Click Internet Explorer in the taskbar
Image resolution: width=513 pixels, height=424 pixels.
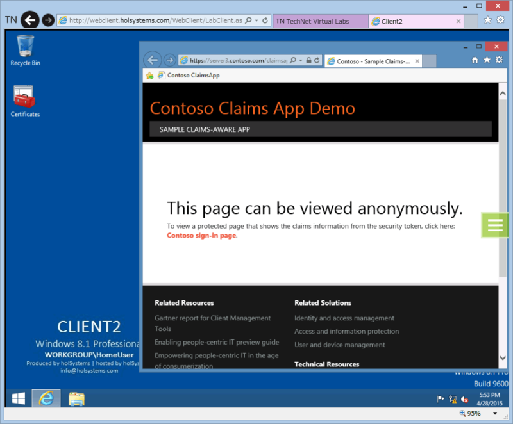46,398
